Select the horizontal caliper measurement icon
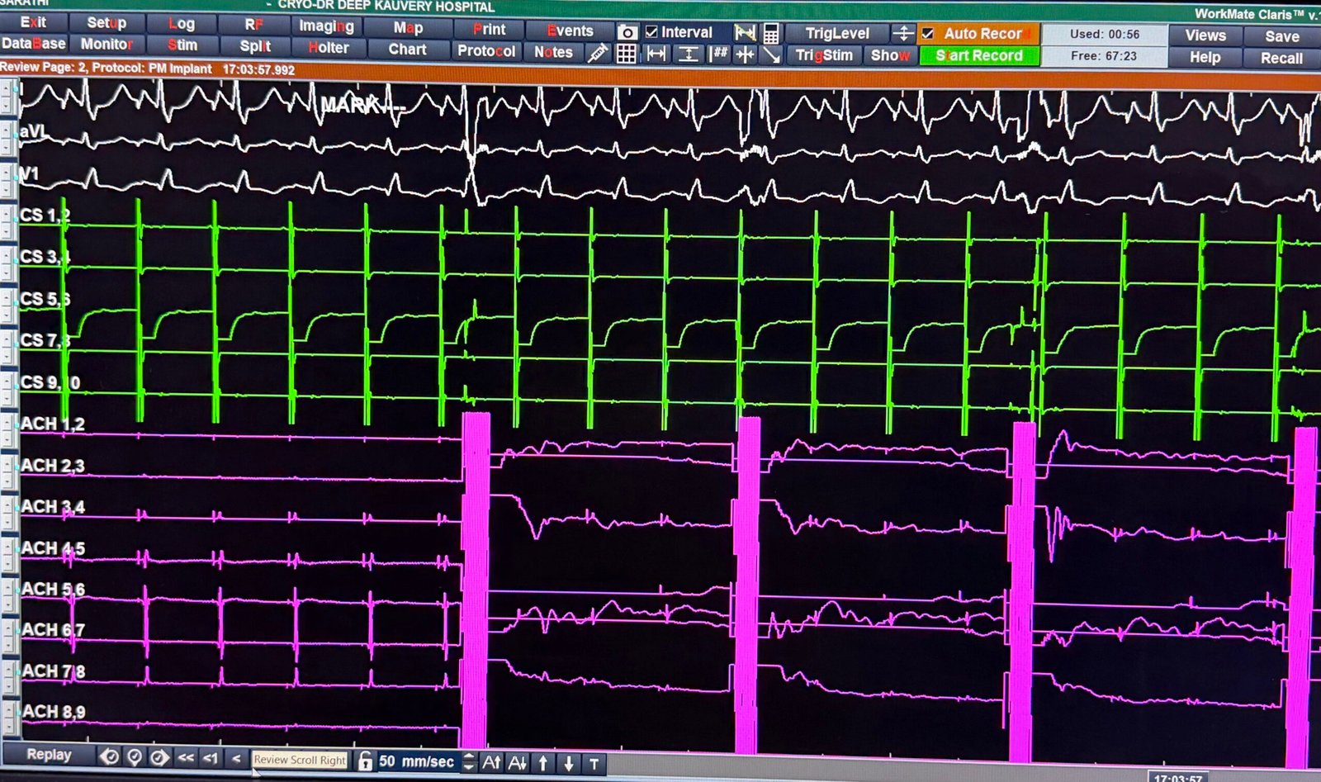1321x782 pixels. 656,54
